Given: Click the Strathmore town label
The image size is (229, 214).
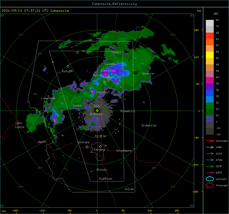Looking at the screenshot, I should 124,151.
